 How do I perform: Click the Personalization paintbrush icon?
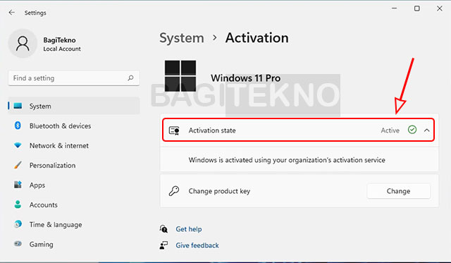18,165
